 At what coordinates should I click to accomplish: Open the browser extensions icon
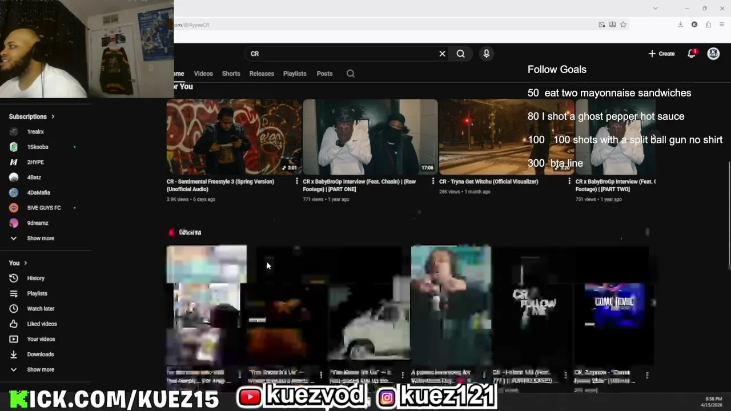coord(708,25)
